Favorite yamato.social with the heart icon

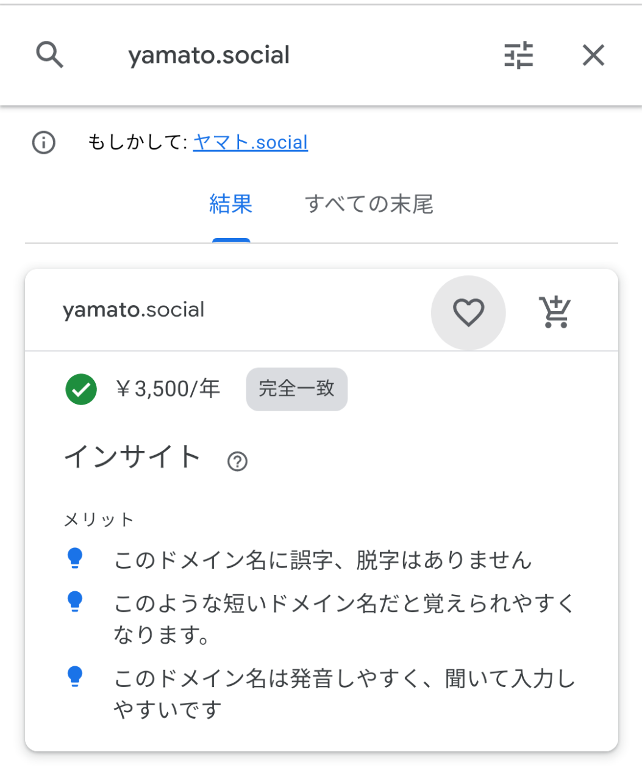[x=468, y=312]
